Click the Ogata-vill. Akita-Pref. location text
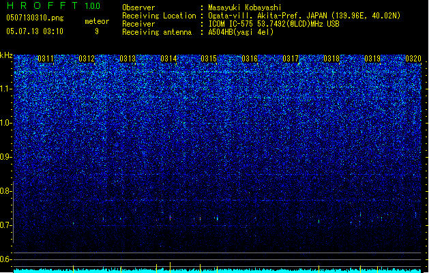This screenshot has width=429, height=273. pos(304,16)
